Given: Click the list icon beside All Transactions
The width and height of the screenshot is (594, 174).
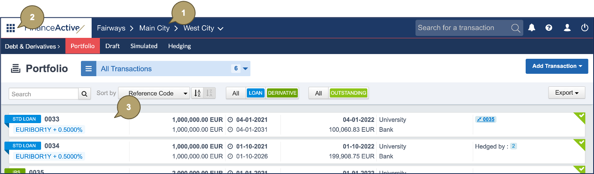Looking at the screenshot, I should [x=89, y=69].
